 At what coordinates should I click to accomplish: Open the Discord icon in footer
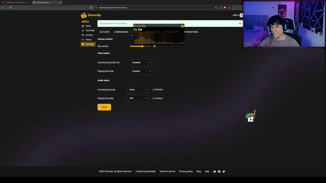coord(214,172)
